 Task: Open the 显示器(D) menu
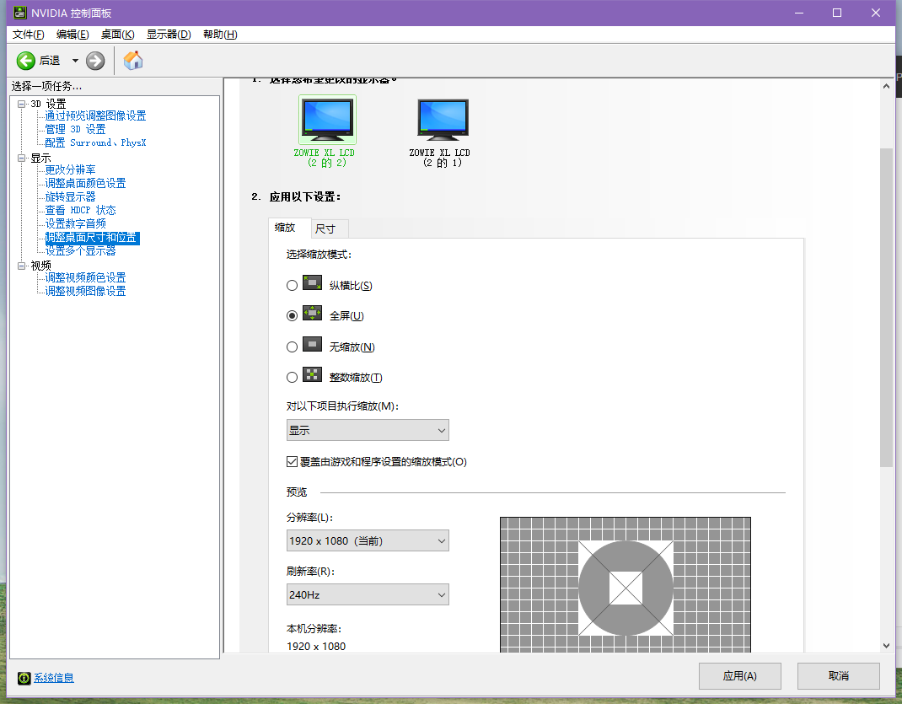coord(169,35)
